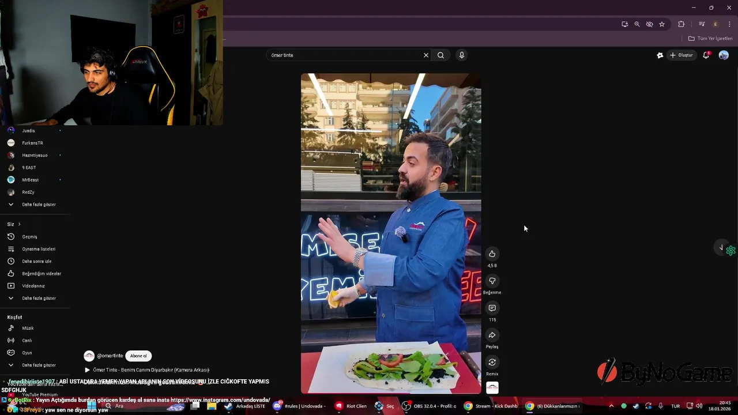
Task: Click the Oluştur create button
Action: click(681, 55)
